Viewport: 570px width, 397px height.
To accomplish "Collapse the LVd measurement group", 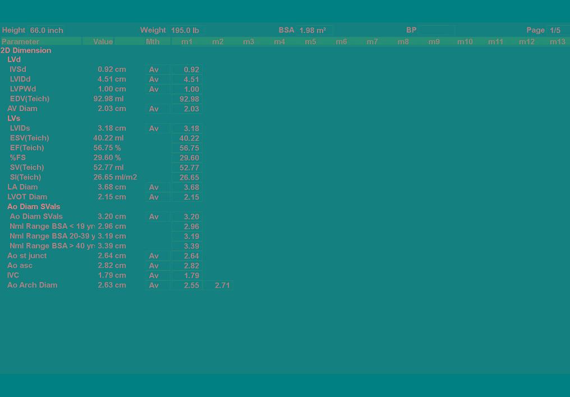I will [x=14, y=59].
